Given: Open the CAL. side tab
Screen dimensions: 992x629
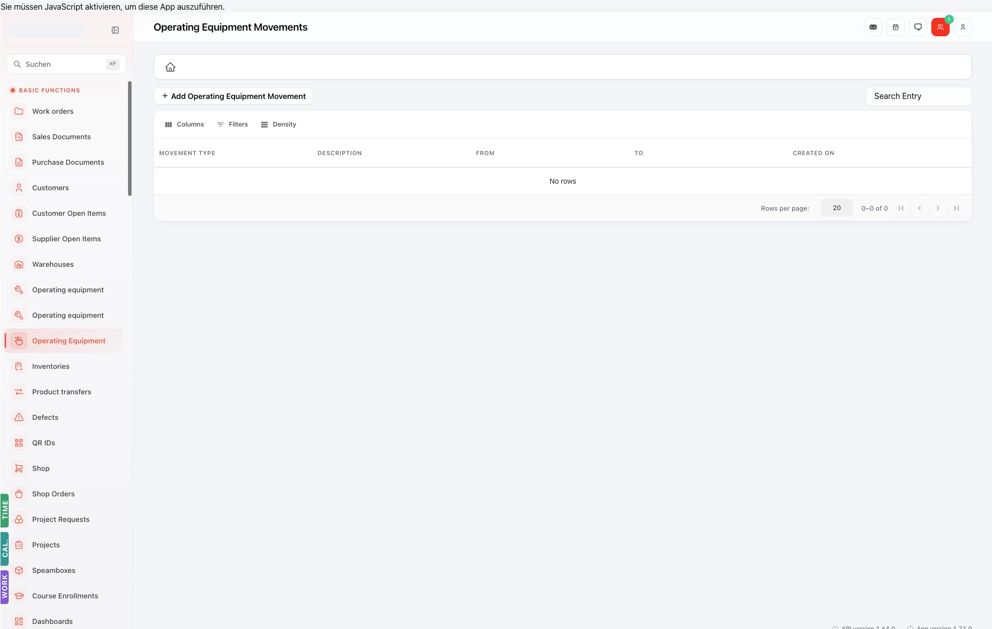Looking at the screenshot, I should coord(5,549).
